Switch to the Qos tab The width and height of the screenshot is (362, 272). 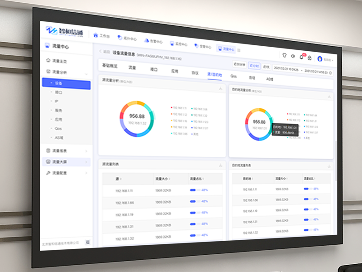pyautogui.click(x=233, y=76)
